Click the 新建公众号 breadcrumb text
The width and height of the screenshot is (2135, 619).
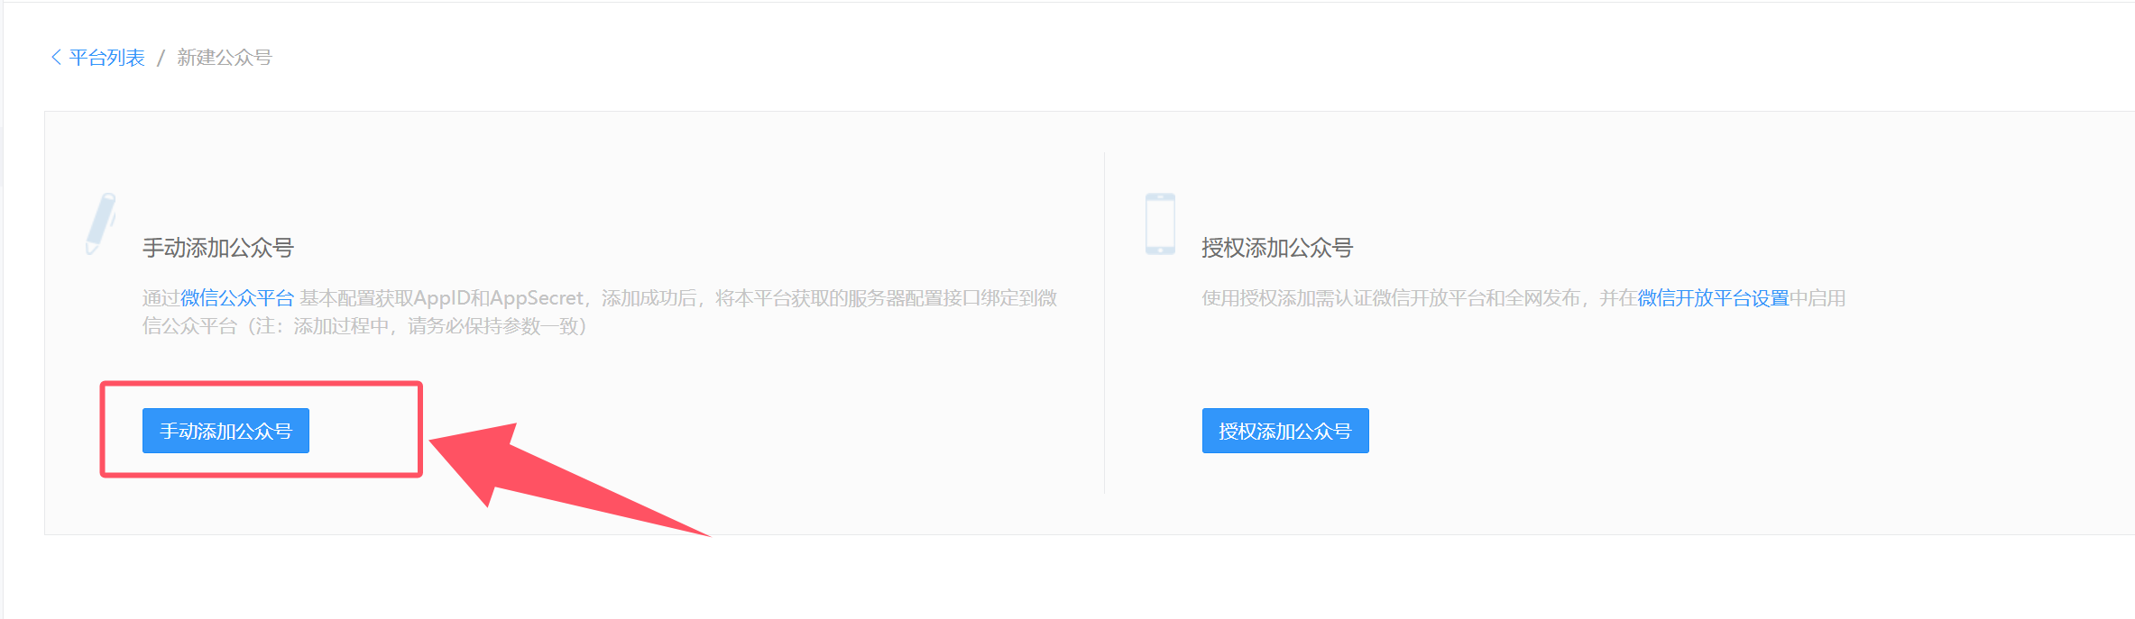[225, 58]
